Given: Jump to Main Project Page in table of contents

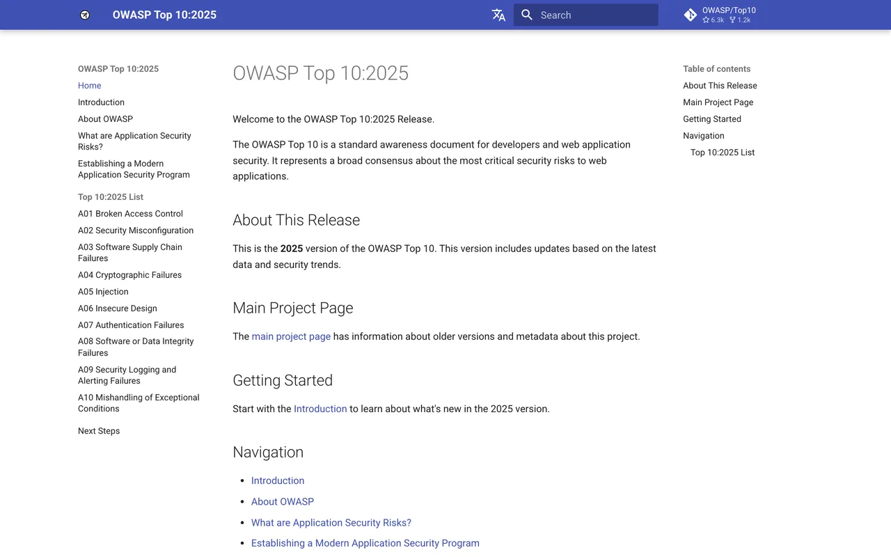Looking at the screenshot, I should (718, 102).
